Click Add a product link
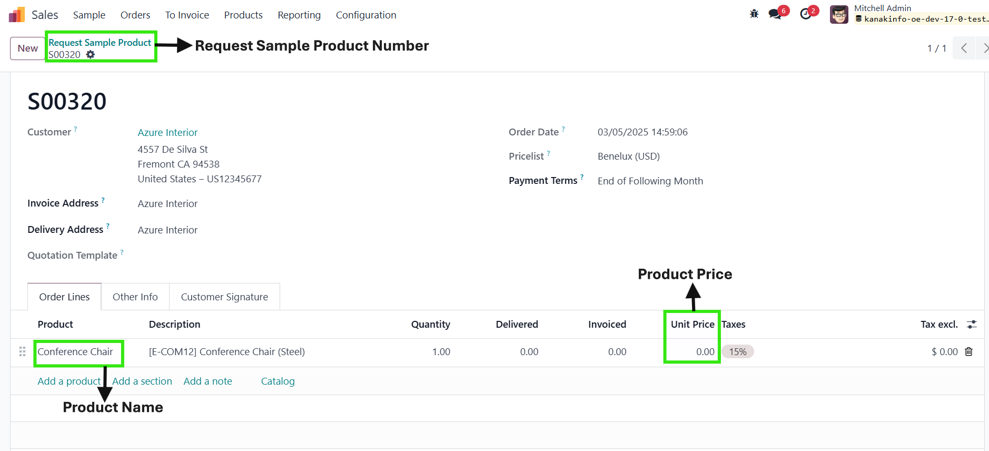 [x=69, y=381]
